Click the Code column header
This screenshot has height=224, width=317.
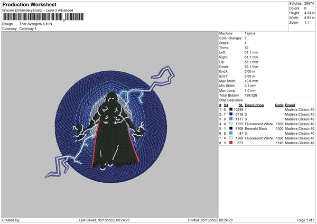(x=279, y=105)
